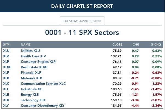Open Health Care XLV chart
Viewport: 165px width, 110px height.
coord(33,56)
